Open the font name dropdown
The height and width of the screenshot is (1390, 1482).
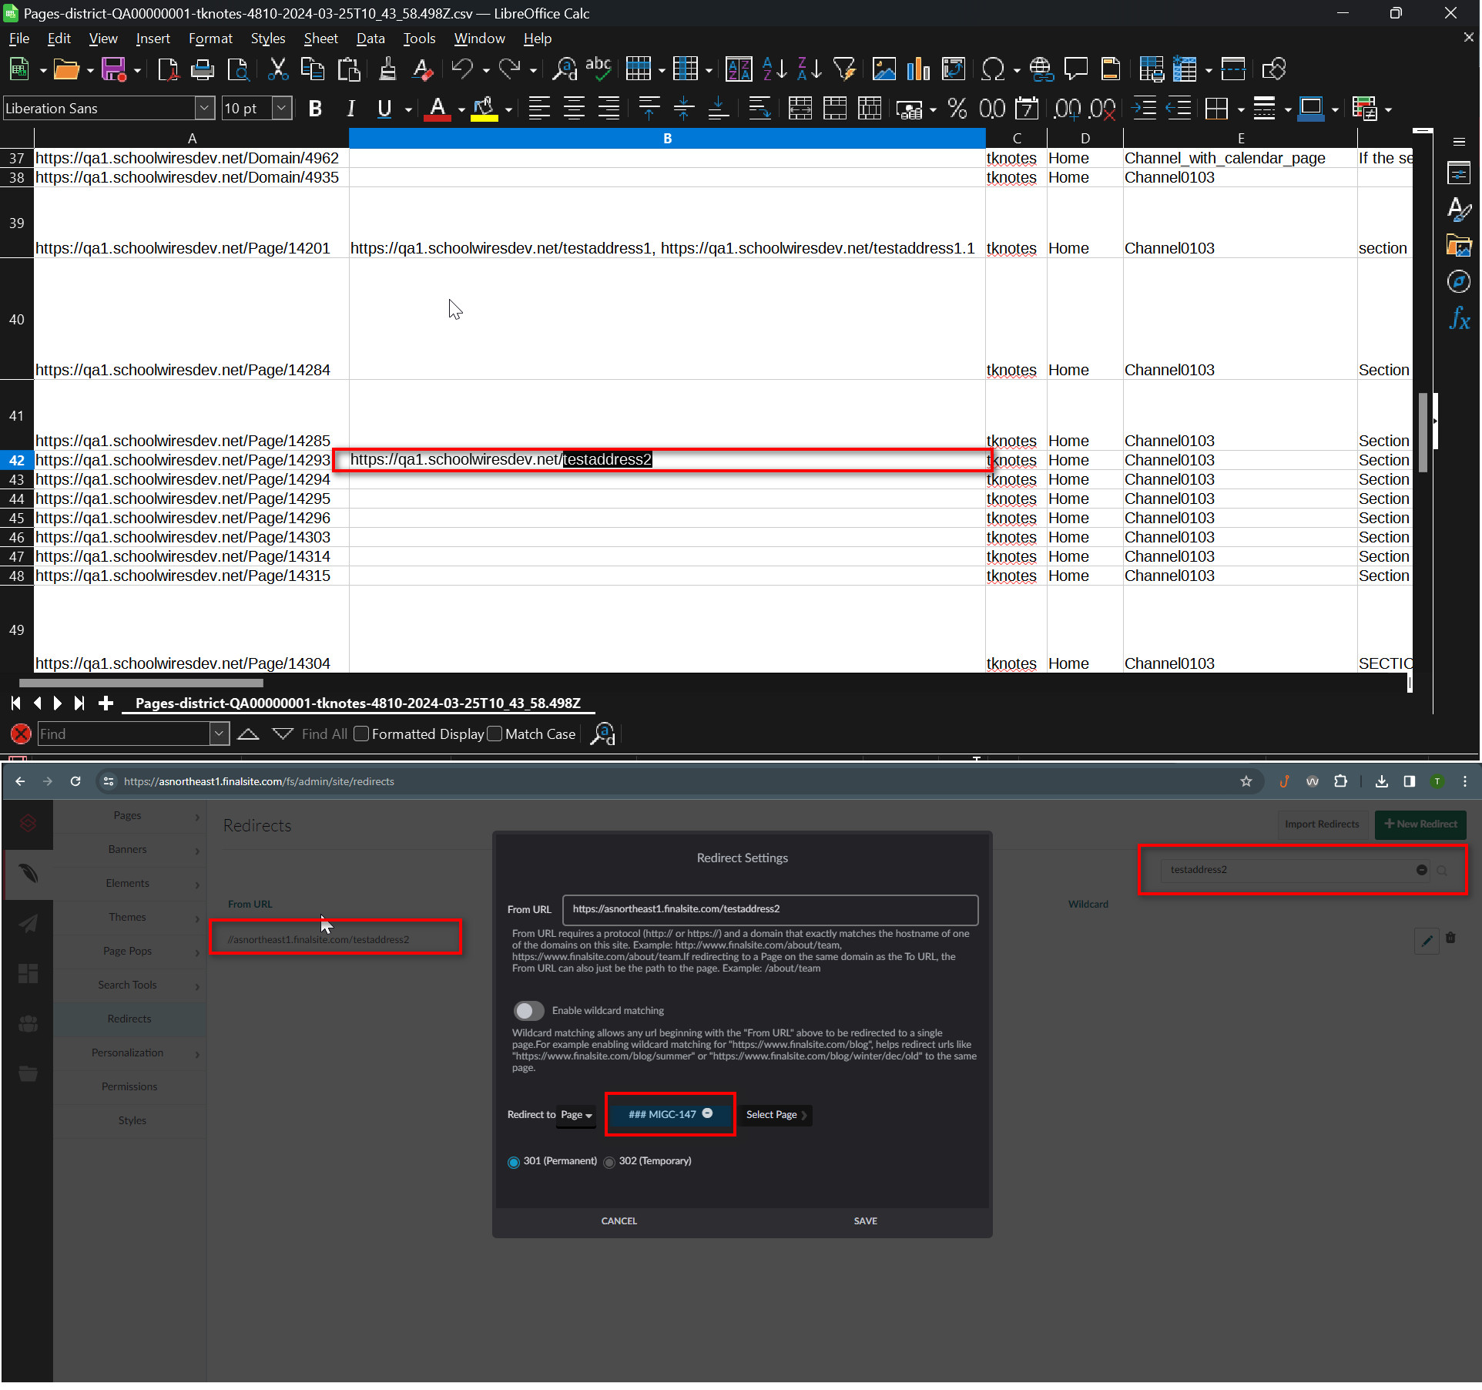coord(204,109)
